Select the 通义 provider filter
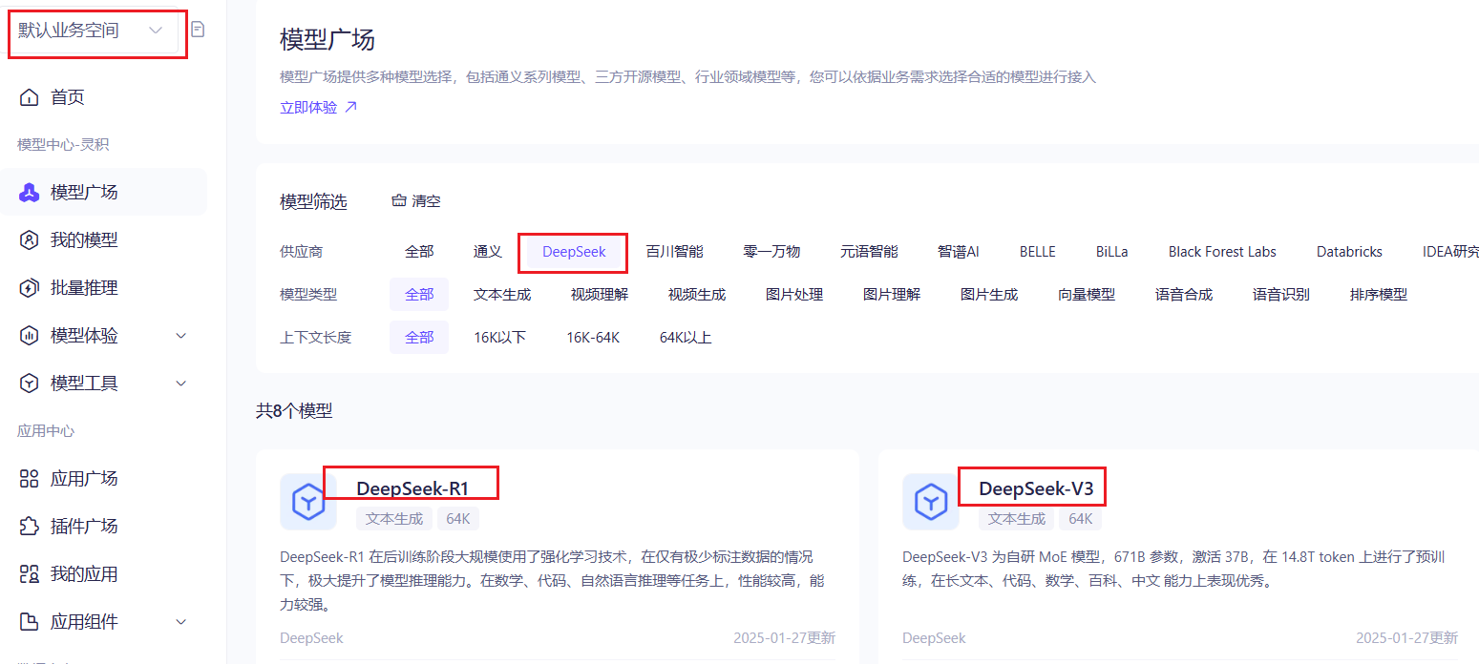Image resolution: width=1479 pixels, height=664 pixels. 487,252
